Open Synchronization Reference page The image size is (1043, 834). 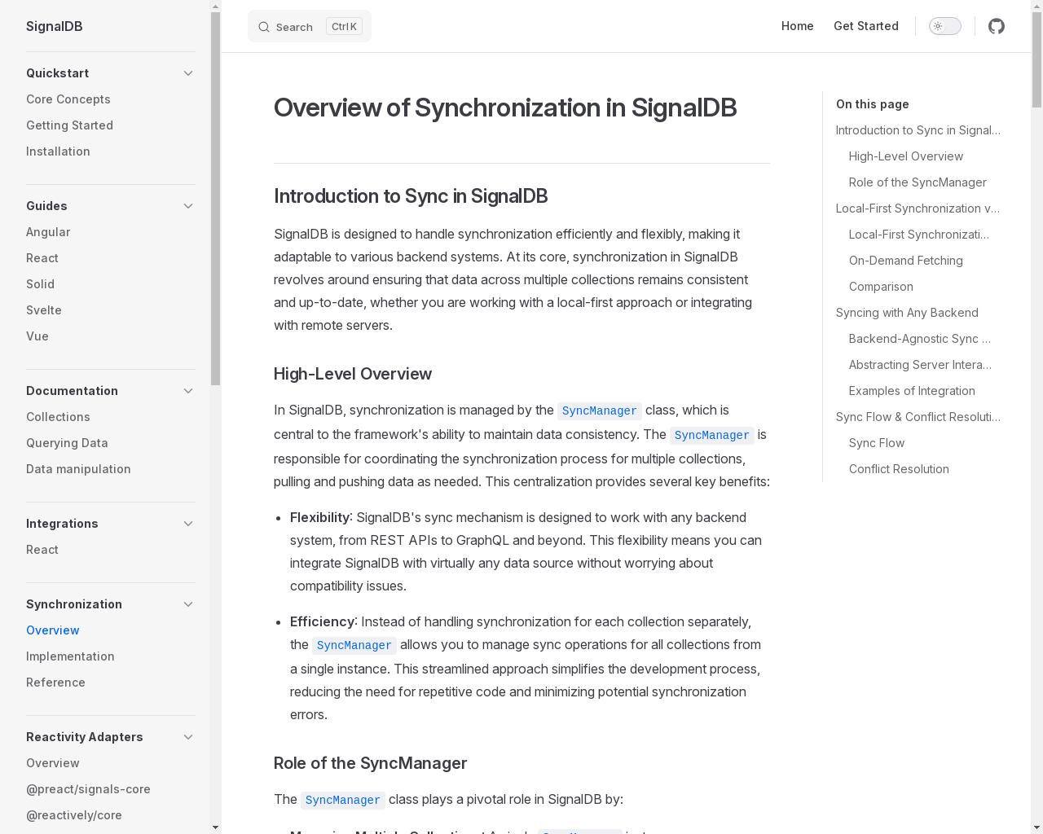pyautogui.click(x=55, y=683)
